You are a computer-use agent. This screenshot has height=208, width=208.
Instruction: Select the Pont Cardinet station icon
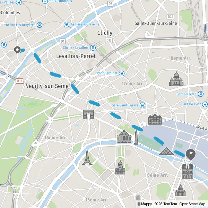pyautogui.click(x=122, y=73)
